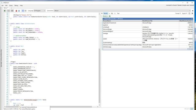Click the editor horizontal scrollbar thumb
This screenshot has width=196, height=110.
(49, 107)
